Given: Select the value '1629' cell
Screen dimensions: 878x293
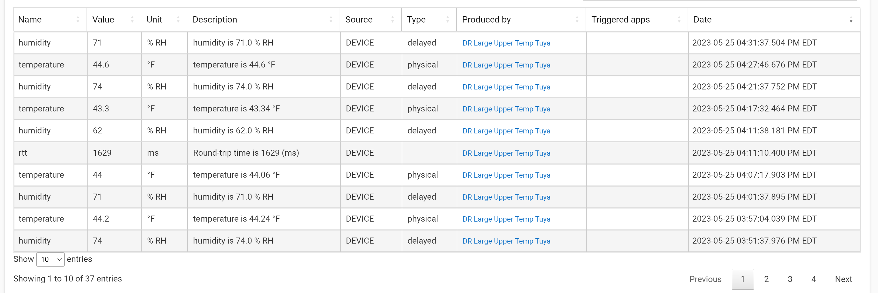Looking at the screenshot, I should [114, 153].
